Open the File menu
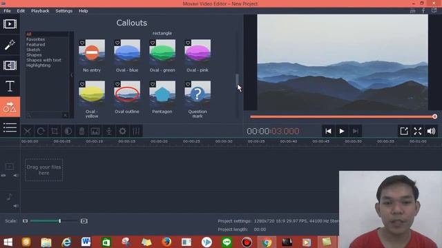The height and width of the screenshot is (248, 442). 7,11
